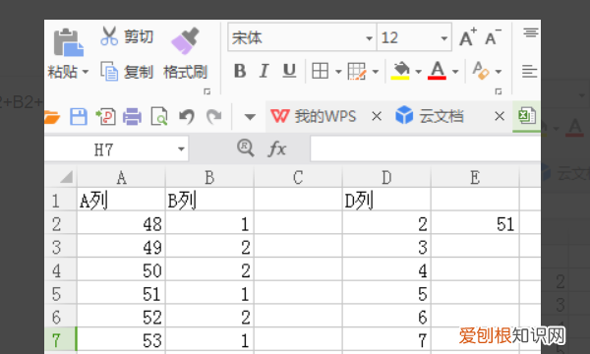Click the Paste clipboard icon

coord(68,42)
